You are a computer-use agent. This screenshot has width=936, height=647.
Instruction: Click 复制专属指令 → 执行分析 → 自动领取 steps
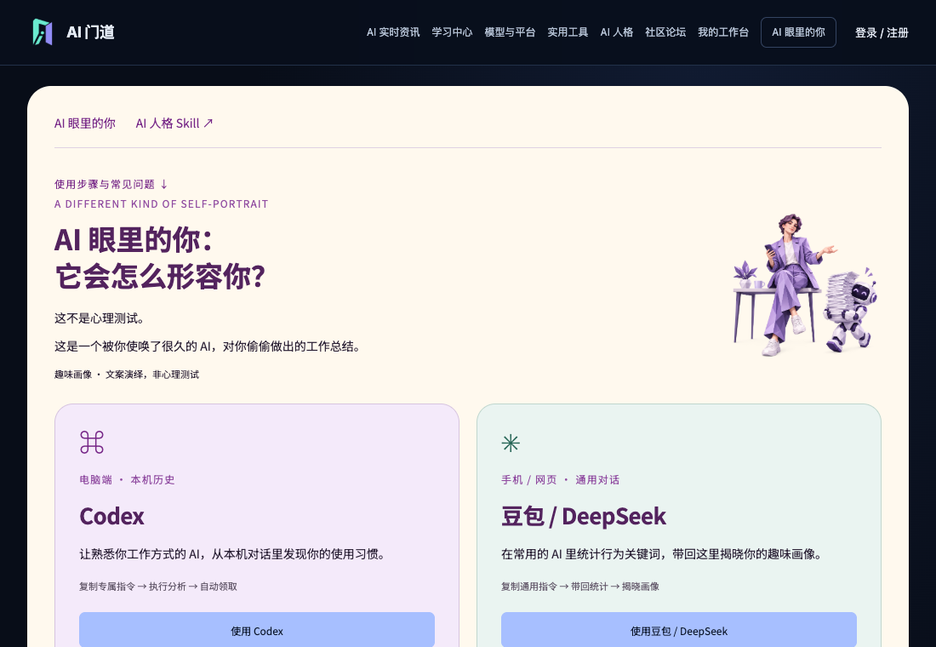point(158,587)
